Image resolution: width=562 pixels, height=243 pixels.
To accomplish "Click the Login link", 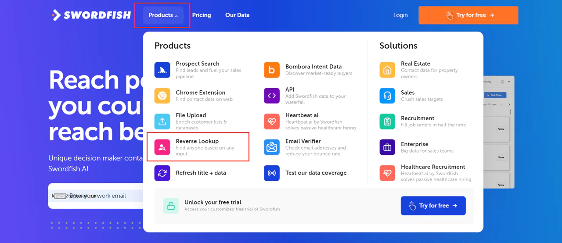I will pyautogui.click(x=400, y=15).
